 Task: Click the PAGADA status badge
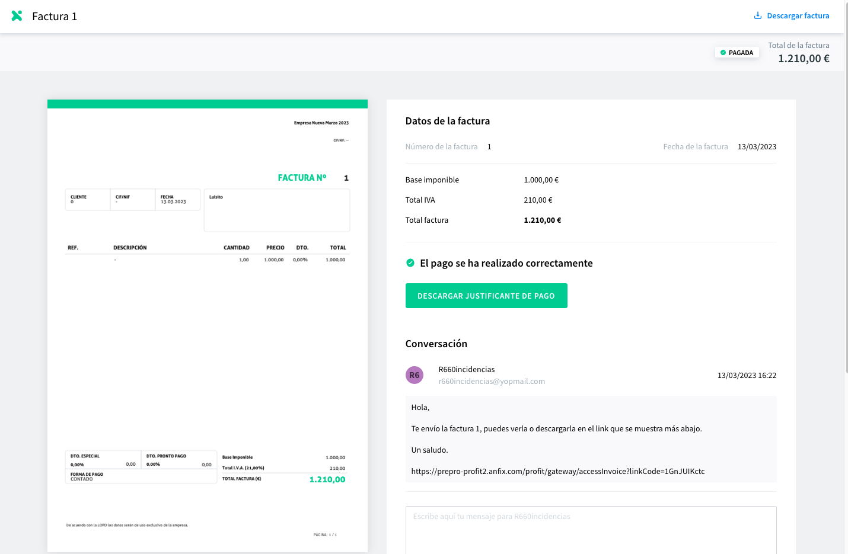click(x=737, y=53)
